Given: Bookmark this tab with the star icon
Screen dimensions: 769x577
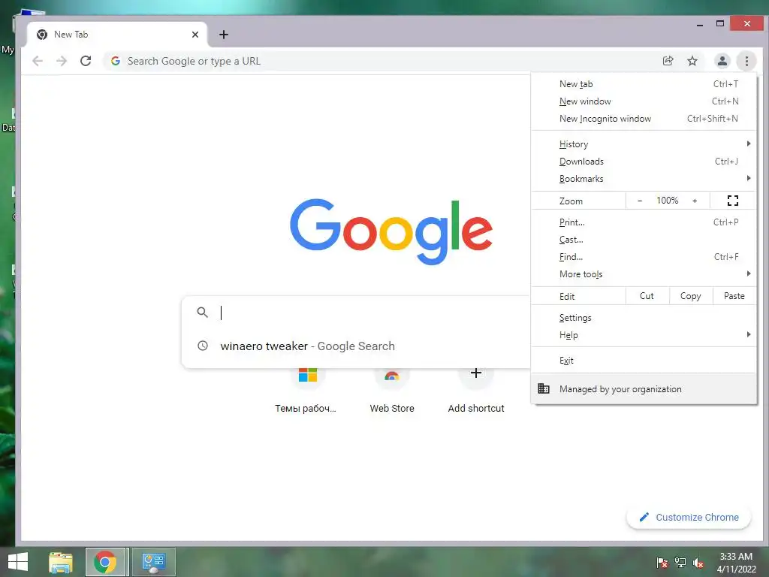Looking at the screenshot, I should [692, 61].
